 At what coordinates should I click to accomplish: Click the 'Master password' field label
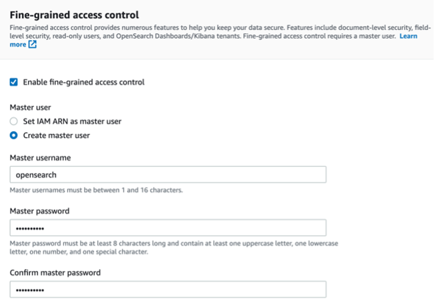(x=40, y=210)
